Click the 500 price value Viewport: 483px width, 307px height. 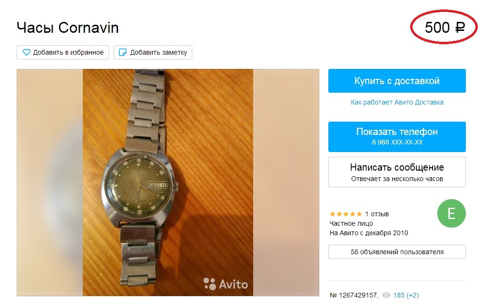click(437, 28)
